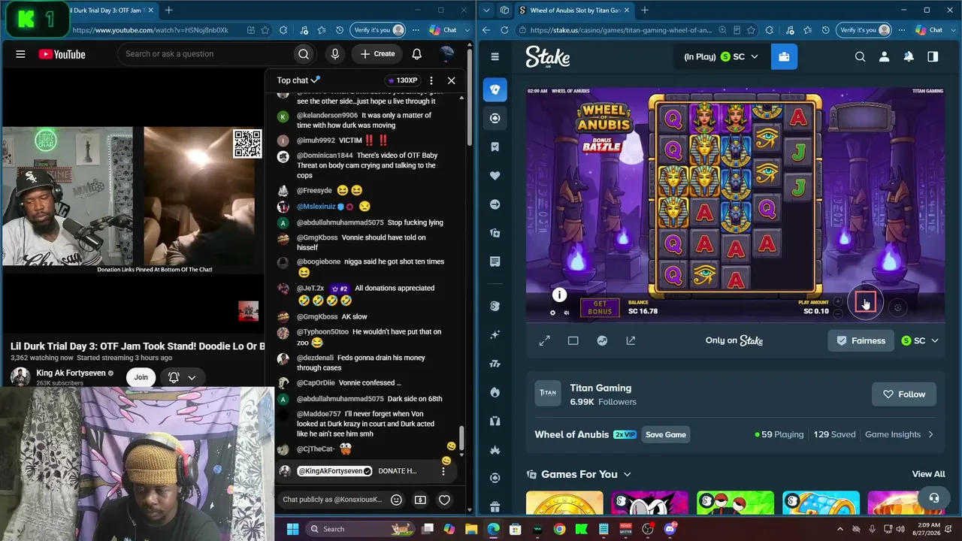Open a new tab in the Stake window
This screenshot has height=541, width=962.
pos(645,11)
